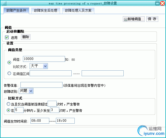Open the 比较方式 dropdown showing 大于
The image size is (166, 138).
pyautogui.click(x=39, y=66)
